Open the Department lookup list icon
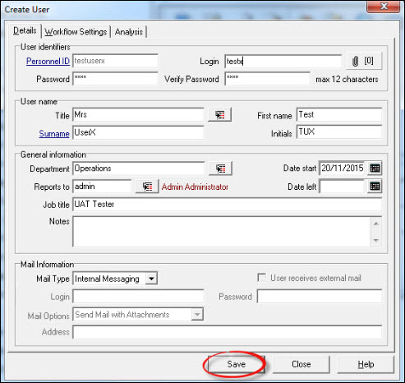The image size is (405, 383). pos(220,168)
